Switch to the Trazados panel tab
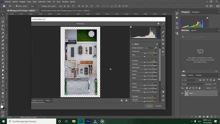This screenshot has height=124, width=220. 199,75
